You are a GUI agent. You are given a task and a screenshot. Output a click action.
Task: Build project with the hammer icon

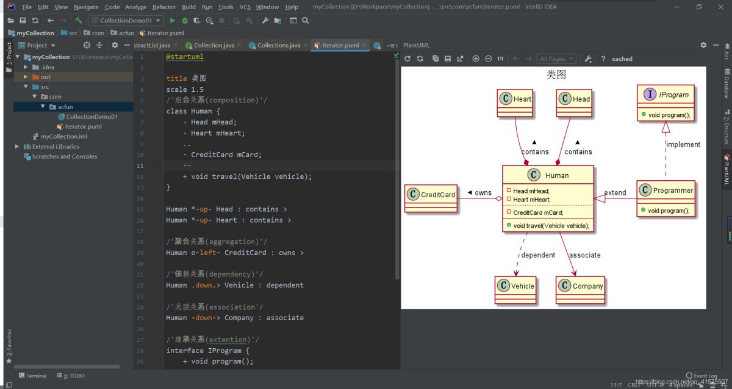pyautogui.click(x=79, y=21)
